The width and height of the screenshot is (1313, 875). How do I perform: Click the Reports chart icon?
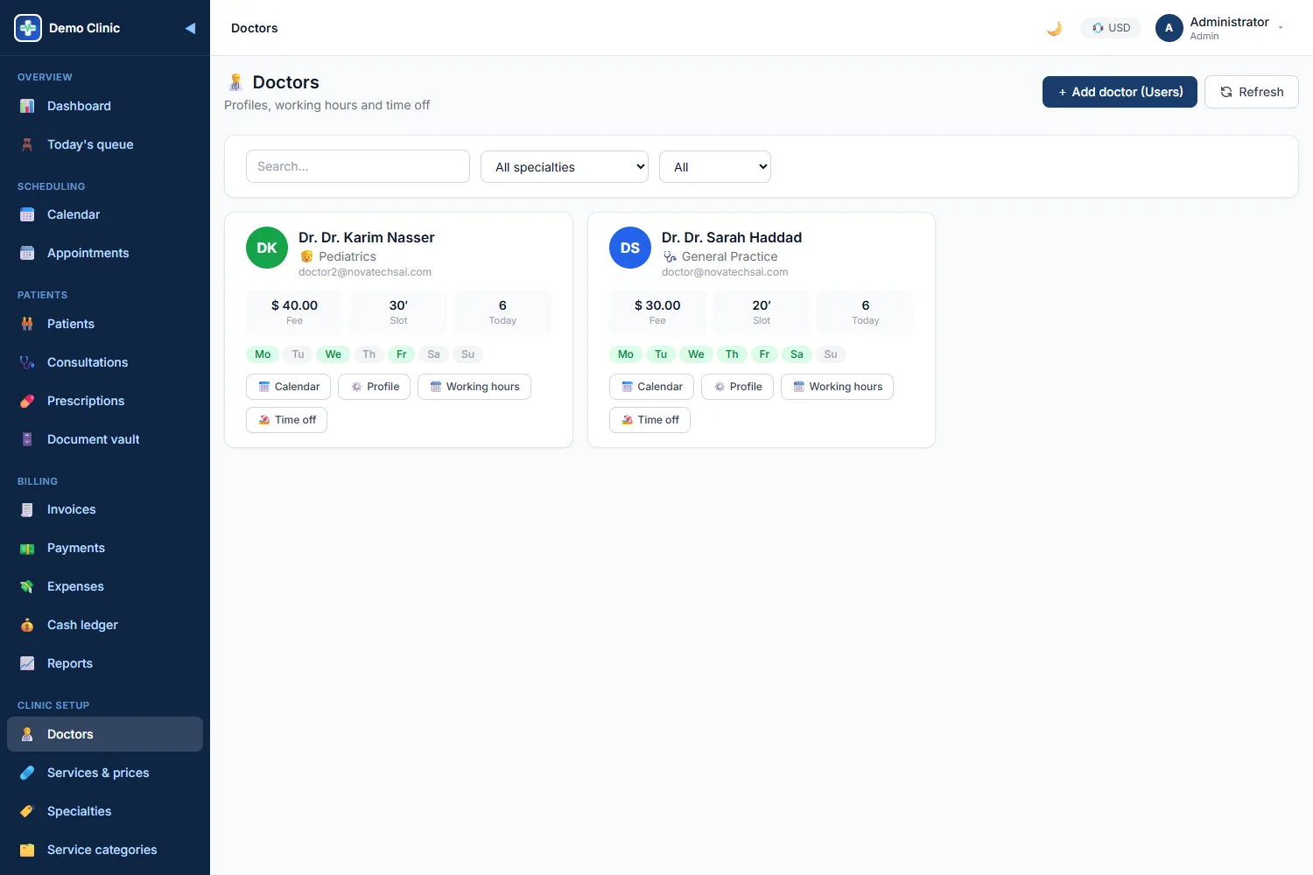(x=27, y=663)
